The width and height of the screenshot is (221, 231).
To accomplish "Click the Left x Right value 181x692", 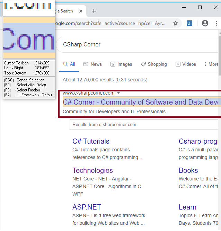I will pos(42,68).
